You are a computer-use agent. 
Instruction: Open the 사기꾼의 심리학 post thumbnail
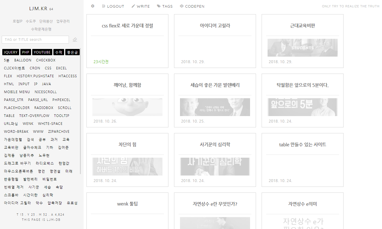[x=215, y=166]
